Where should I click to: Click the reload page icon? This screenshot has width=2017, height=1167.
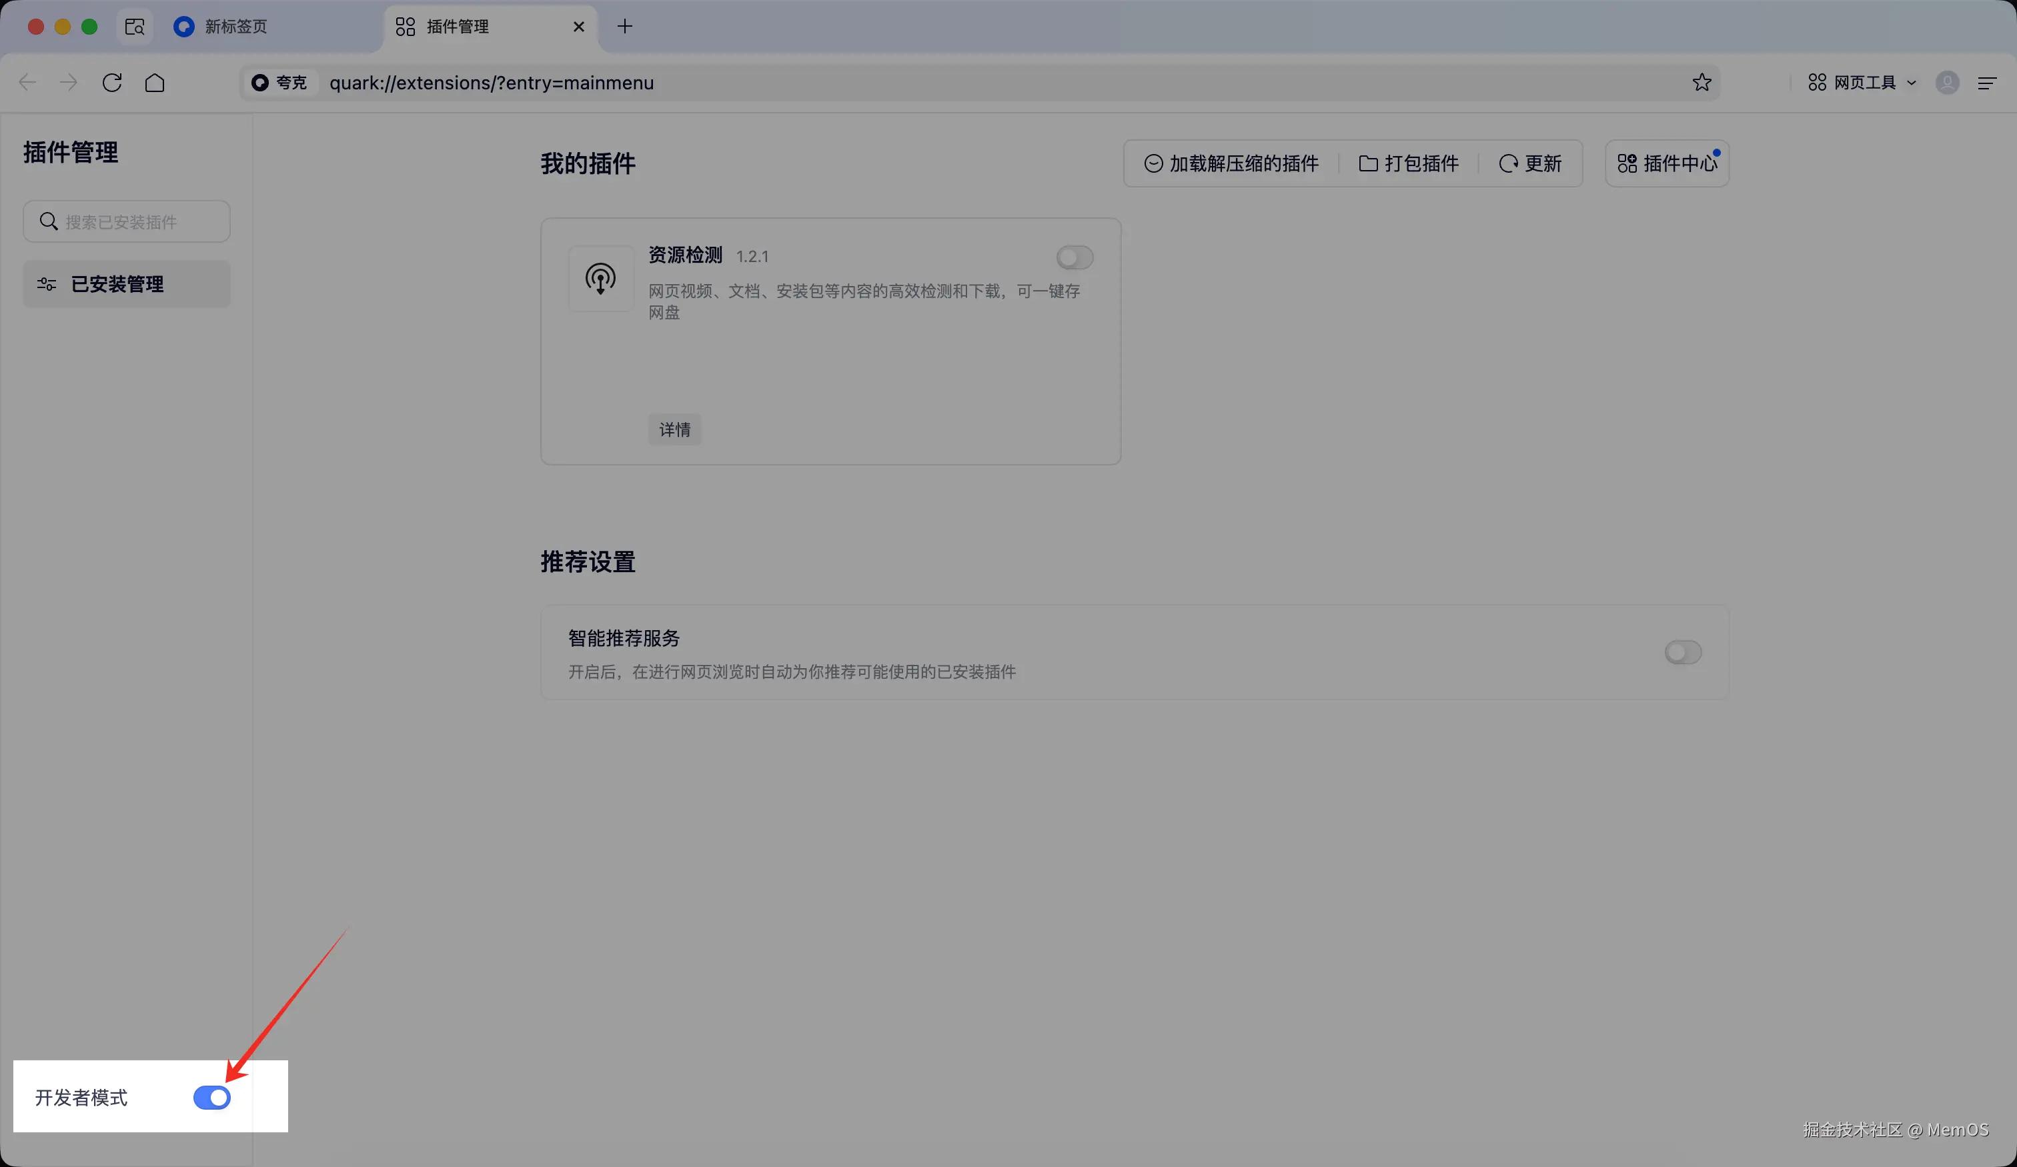112,83
